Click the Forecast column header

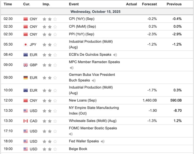point(149,4)
